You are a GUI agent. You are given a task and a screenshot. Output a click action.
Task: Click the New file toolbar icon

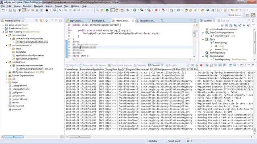(x=3, y=10)
